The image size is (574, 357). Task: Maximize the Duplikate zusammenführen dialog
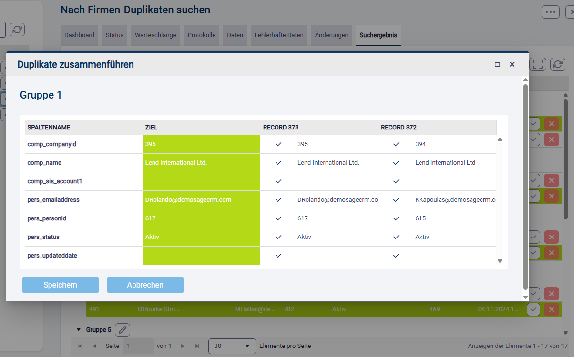pyautogui.click(x=497, y=64)
